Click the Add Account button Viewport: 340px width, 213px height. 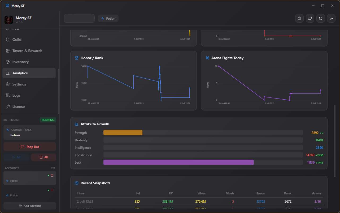(x=30, y=206)
